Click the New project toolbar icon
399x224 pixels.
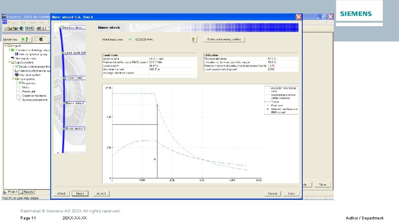(6, 28)
